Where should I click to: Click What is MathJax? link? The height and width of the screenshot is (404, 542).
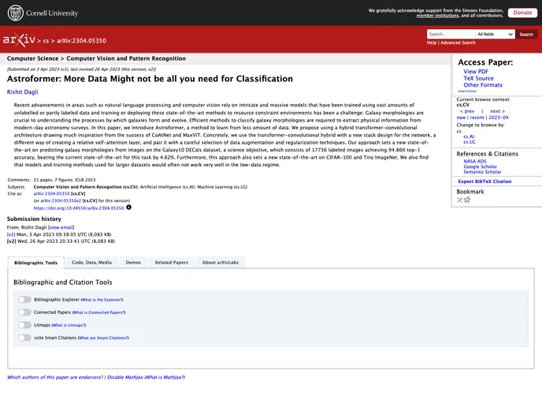[165, 377]
